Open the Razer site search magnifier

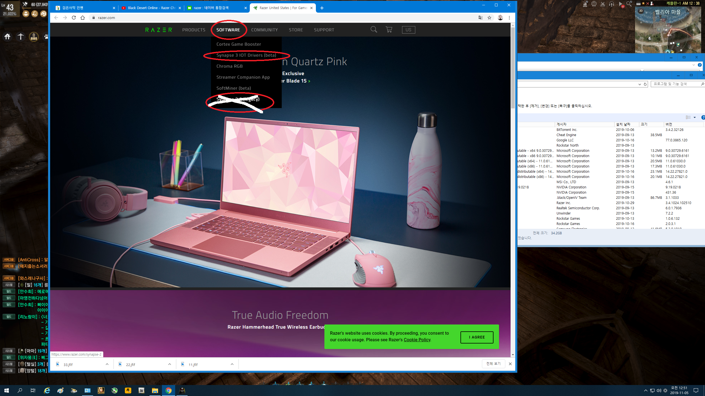373,29
